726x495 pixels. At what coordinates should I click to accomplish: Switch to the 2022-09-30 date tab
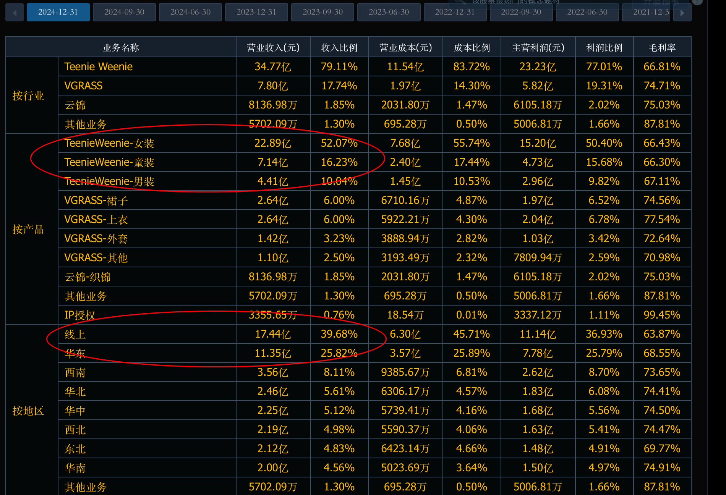[x=521, y=12]
